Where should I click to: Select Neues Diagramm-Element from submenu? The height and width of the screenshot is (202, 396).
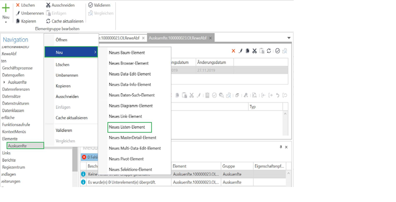[130, 106]
